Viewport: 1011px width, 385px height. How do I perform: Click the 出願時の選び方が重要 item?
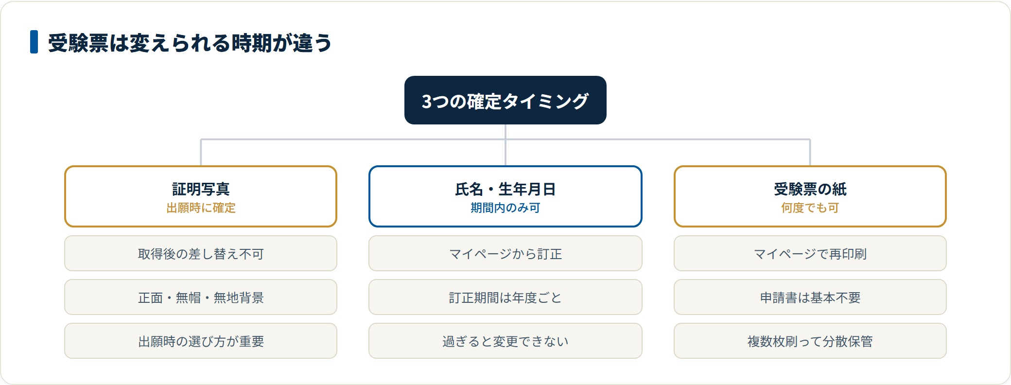(201, 341)
